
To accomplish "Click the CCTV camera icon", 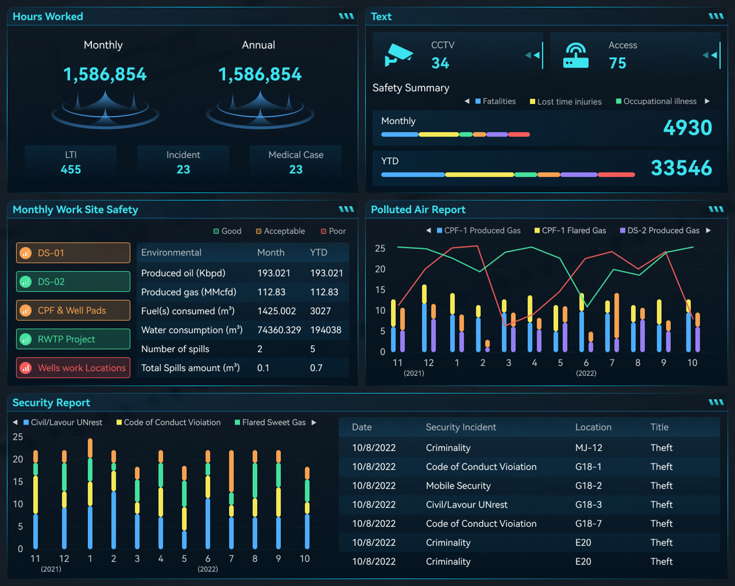I will pyautogui.click(x=399, y=55).
